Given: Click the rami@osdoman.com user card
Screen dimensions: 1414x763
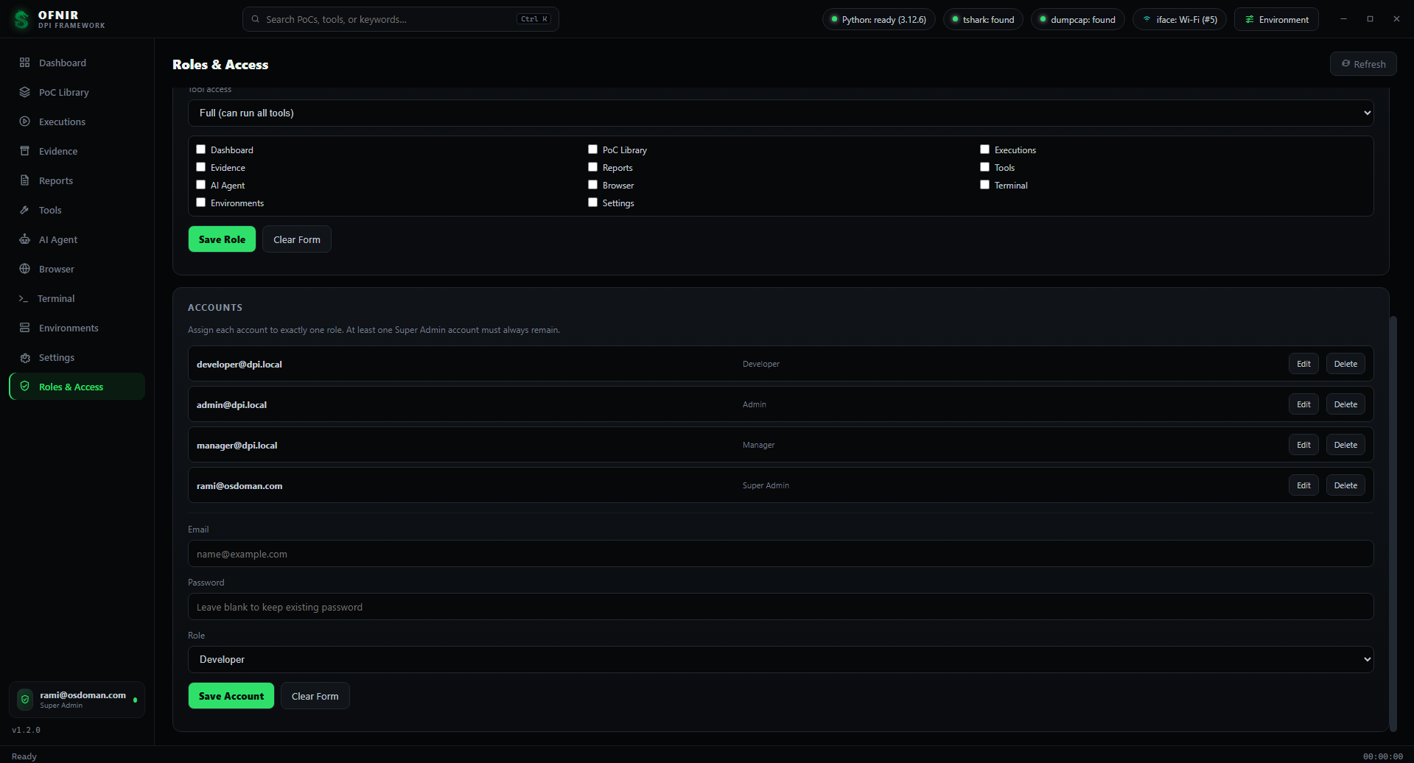Looking at the screenshot, I should (77, 699).
